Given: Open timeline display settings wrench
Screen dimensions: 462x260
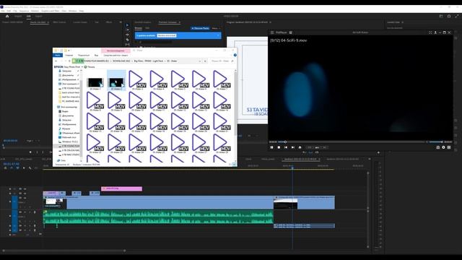Looking at the screenshot, I should (30, 168).
